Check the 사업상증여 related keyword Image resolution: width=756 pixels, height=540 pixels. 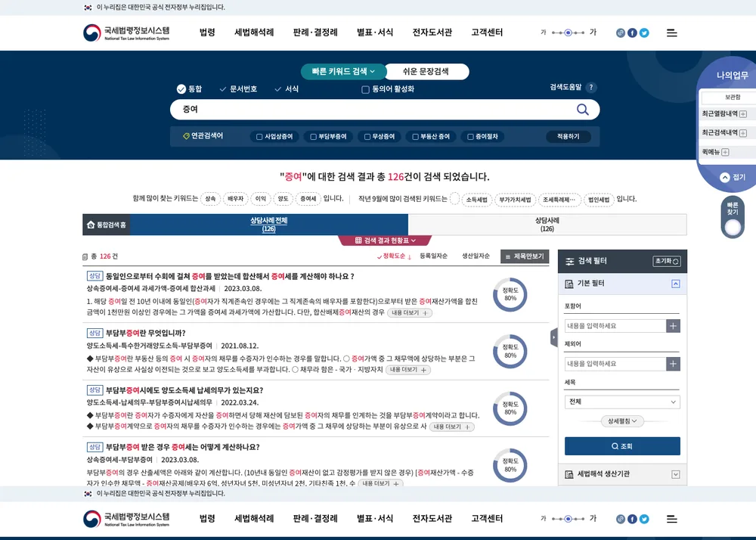[x=259, y=137]
